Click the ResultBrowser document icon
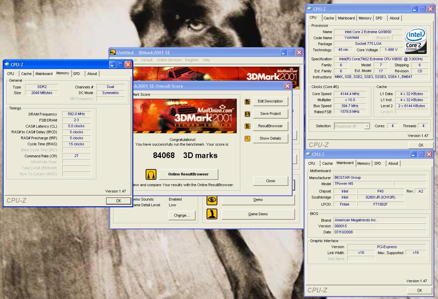438x299 pixels. [247, 126]
